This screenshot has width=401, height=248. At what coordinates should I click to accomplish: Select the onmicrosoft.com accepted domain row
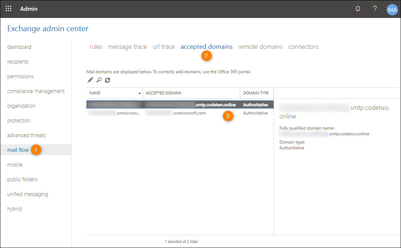[x=180, y=113]
